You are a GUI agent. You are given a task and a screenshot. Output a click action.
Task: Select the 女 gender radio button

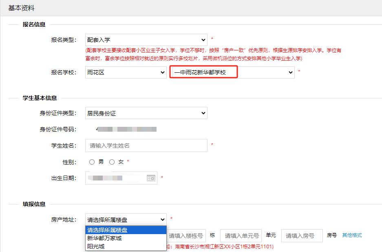pos(112,162)
